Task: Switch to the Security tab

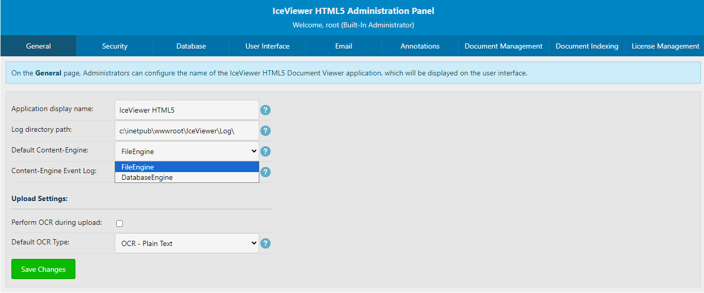Action: (x=115, y=46)
